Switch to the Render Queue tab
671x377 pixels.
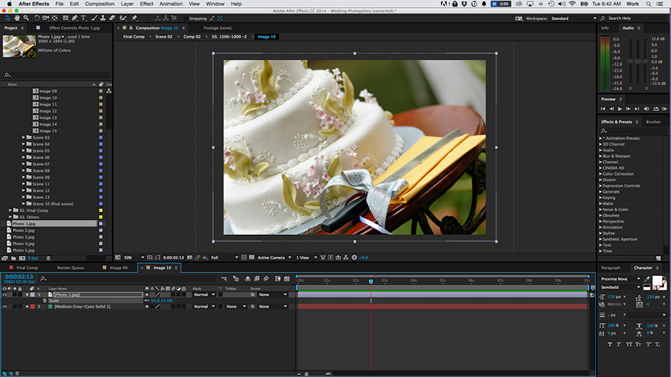click(x=70, y=267)
